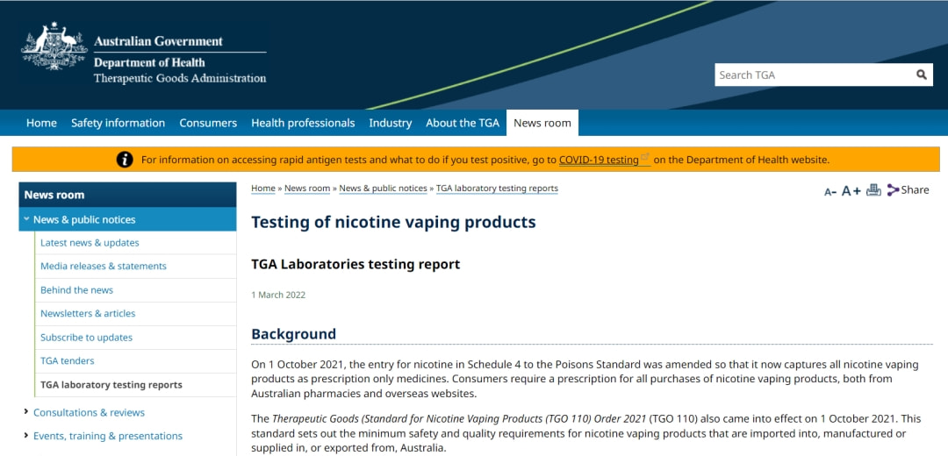Click the search magnifier icon
This screenshot has width=948, height=456.
click(x=922, y=75)
